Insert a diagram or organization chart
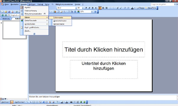Viewport: 178px width, 106px height. [x=47, y=102]
